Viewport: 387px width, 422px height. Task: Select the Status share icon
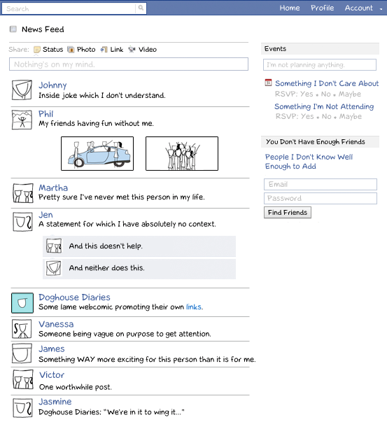pos(37,50)
